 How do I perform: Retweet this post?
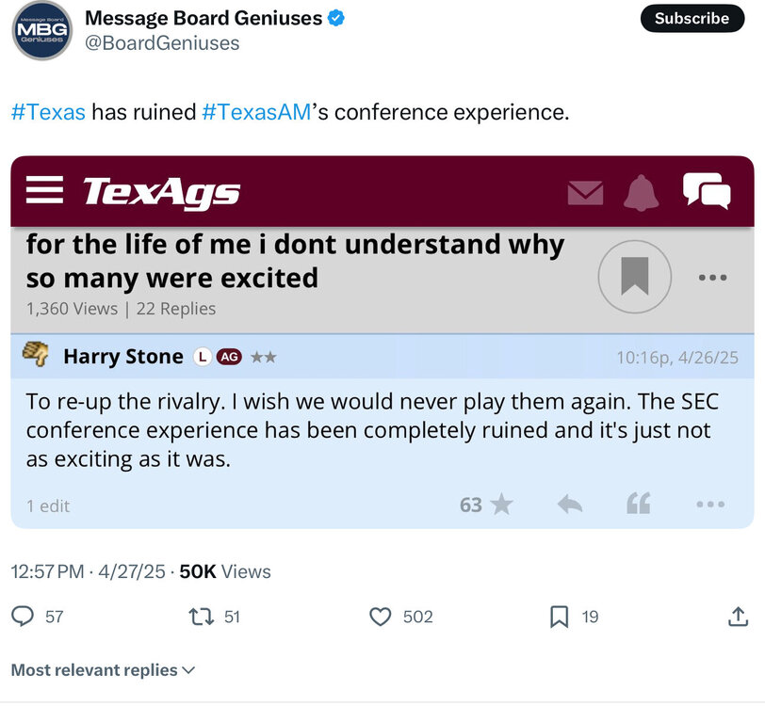pos(200,617)
